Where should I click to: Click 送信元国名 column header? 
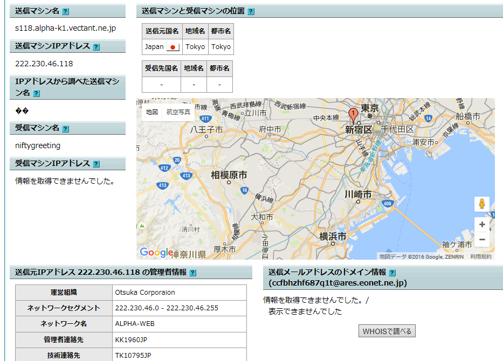coord(162,31)
